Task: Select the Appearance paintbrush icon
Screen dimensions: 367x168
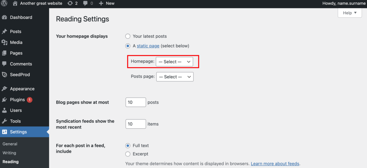Action: (x=5, y=89)
